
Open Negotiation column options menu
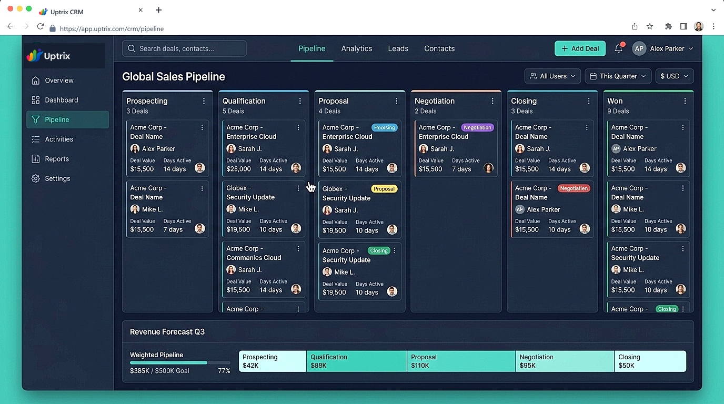coord(493,101)
